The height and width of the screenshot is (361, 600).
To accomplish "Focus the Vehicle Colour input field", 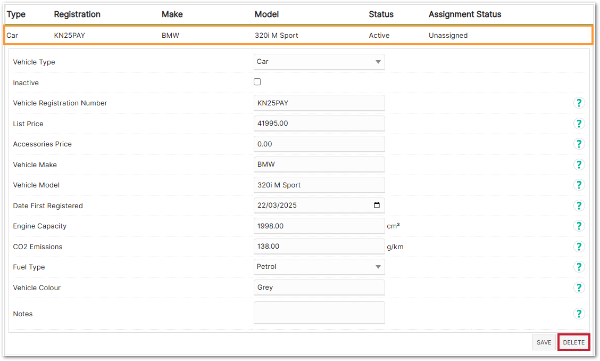I will [319, 288].
